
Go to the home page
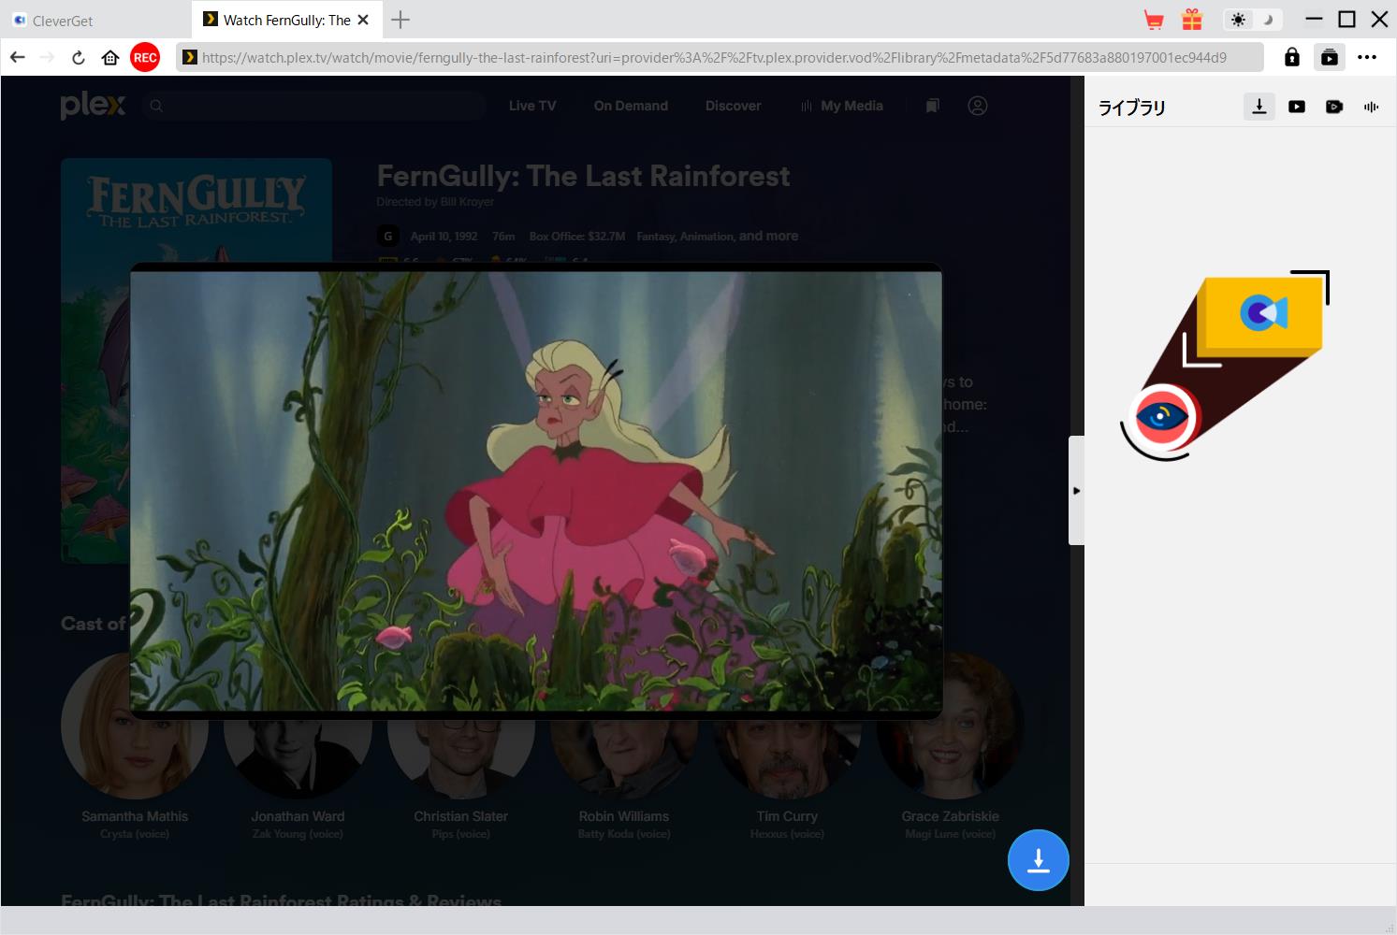[x=110, y=57]
